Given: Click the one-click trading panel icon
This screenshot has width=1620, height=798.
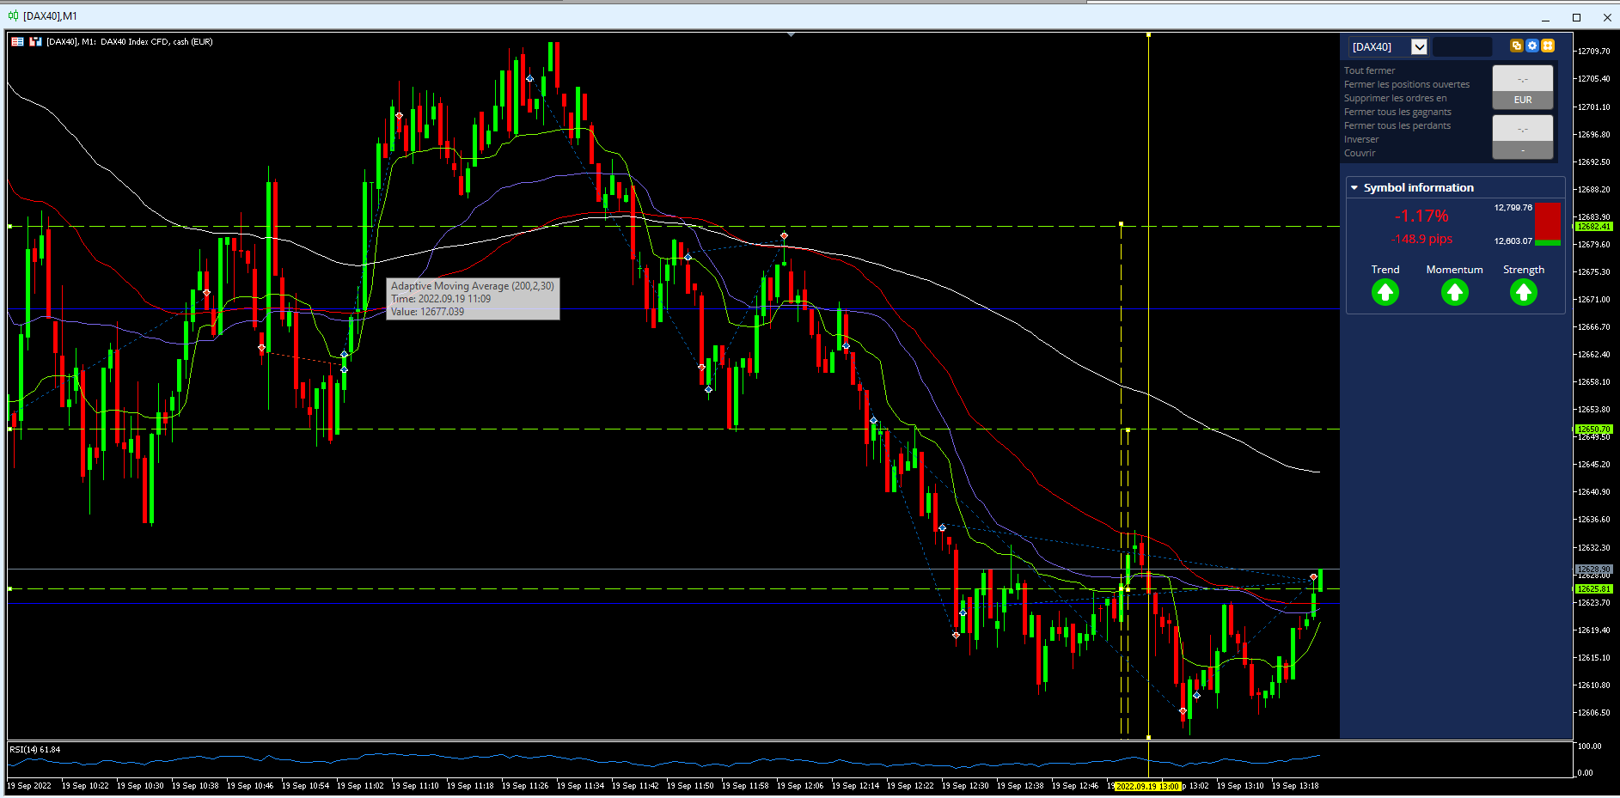Looking at the screenshot, I should point(35,41).
